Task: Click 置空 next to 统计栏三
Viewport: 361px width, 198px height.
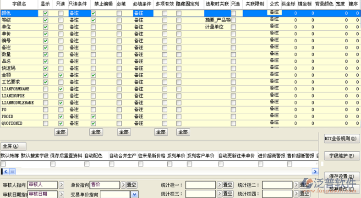Action: coord(228,193)
